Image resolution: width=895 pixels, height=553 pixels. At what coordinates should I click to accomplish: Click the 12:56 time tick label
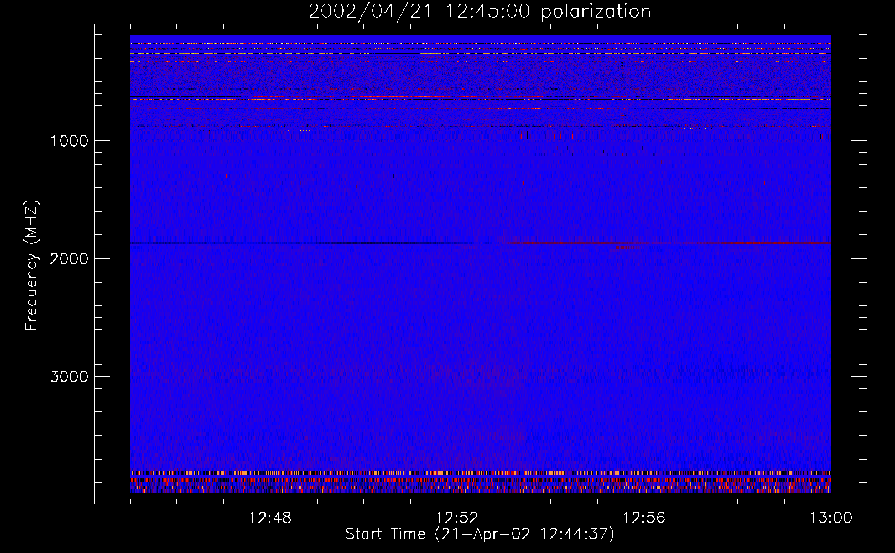[644, 518]
